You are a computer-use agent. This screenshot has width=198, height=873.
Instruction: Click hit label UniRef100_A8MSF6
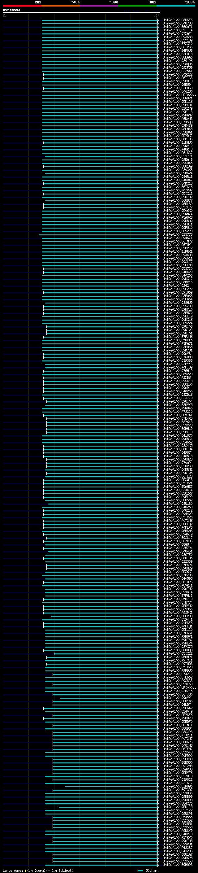(178, 20)
